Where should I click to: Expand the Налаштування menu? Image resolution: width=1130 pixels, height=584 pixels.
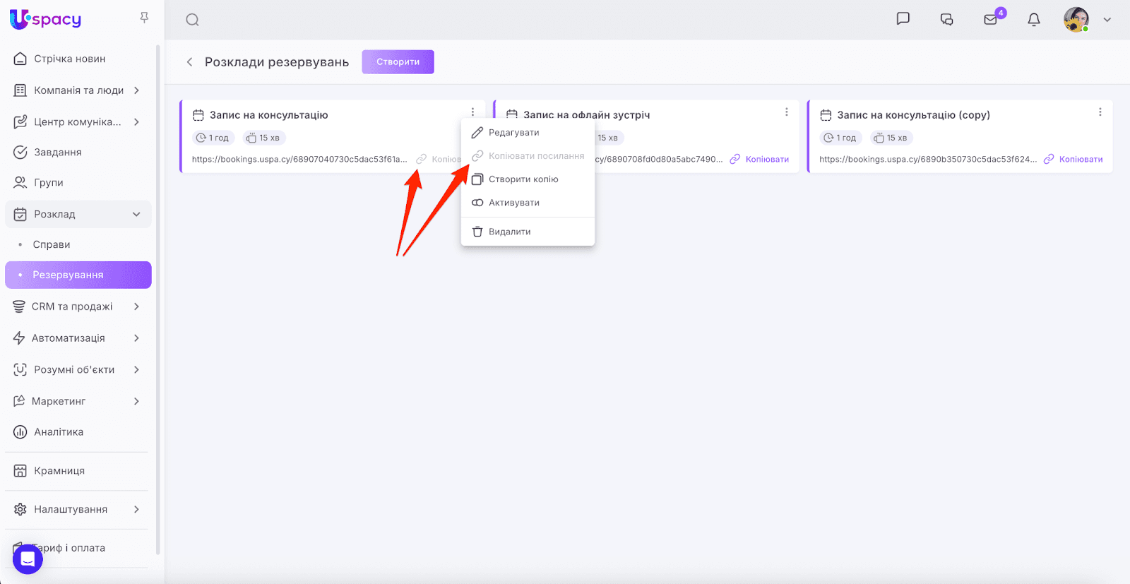pos(136,509)
